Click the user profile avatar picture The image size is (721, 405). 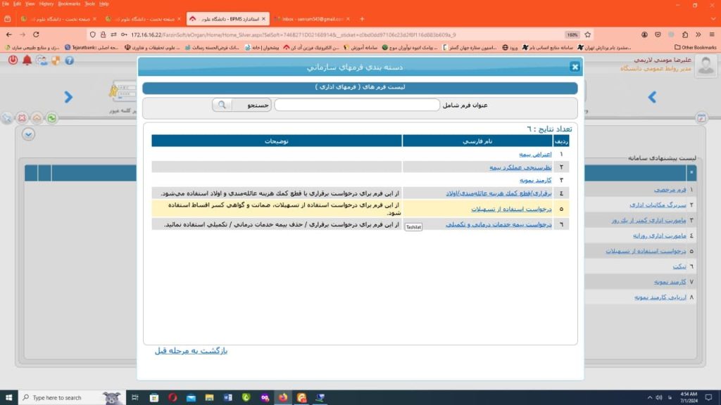pos(706,65)
